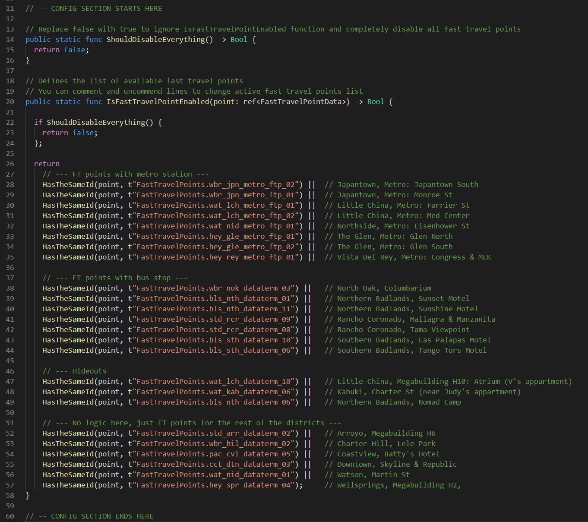Click the FT points with bus stop comment
Viewport: 588px width, 522px height.
coord(115,278)
